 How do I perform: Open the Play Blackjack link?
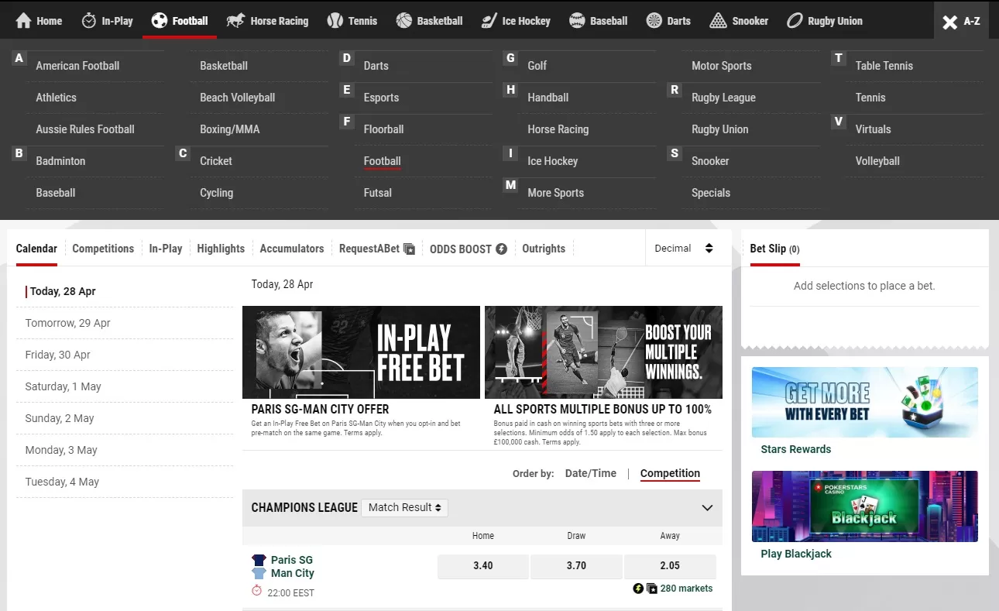pyautogui.click(x=796, y=554)
